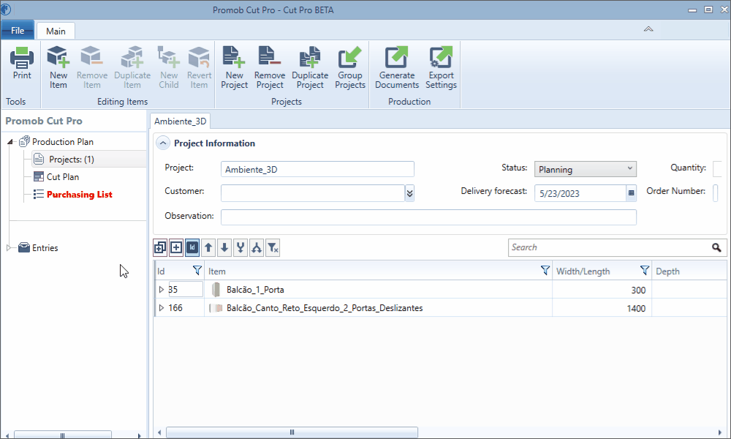The image size is (731, 439).
Task: Click the search magnifier icon
Action: [716, 248]
